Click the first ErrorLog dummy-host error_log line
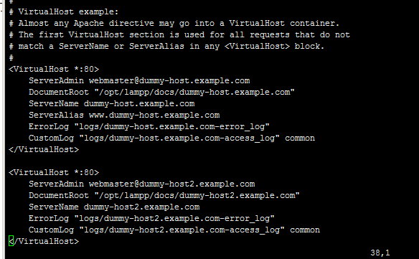The image size is (419, 259). [x=149, y=126]
